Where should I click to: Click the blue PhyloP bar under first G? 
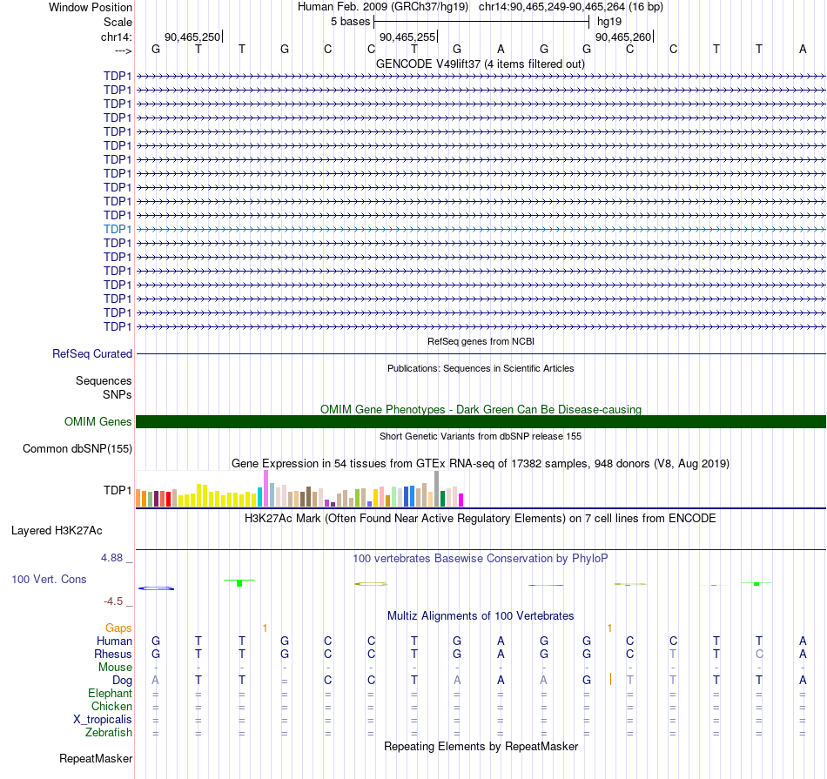(x=156, y=588)
